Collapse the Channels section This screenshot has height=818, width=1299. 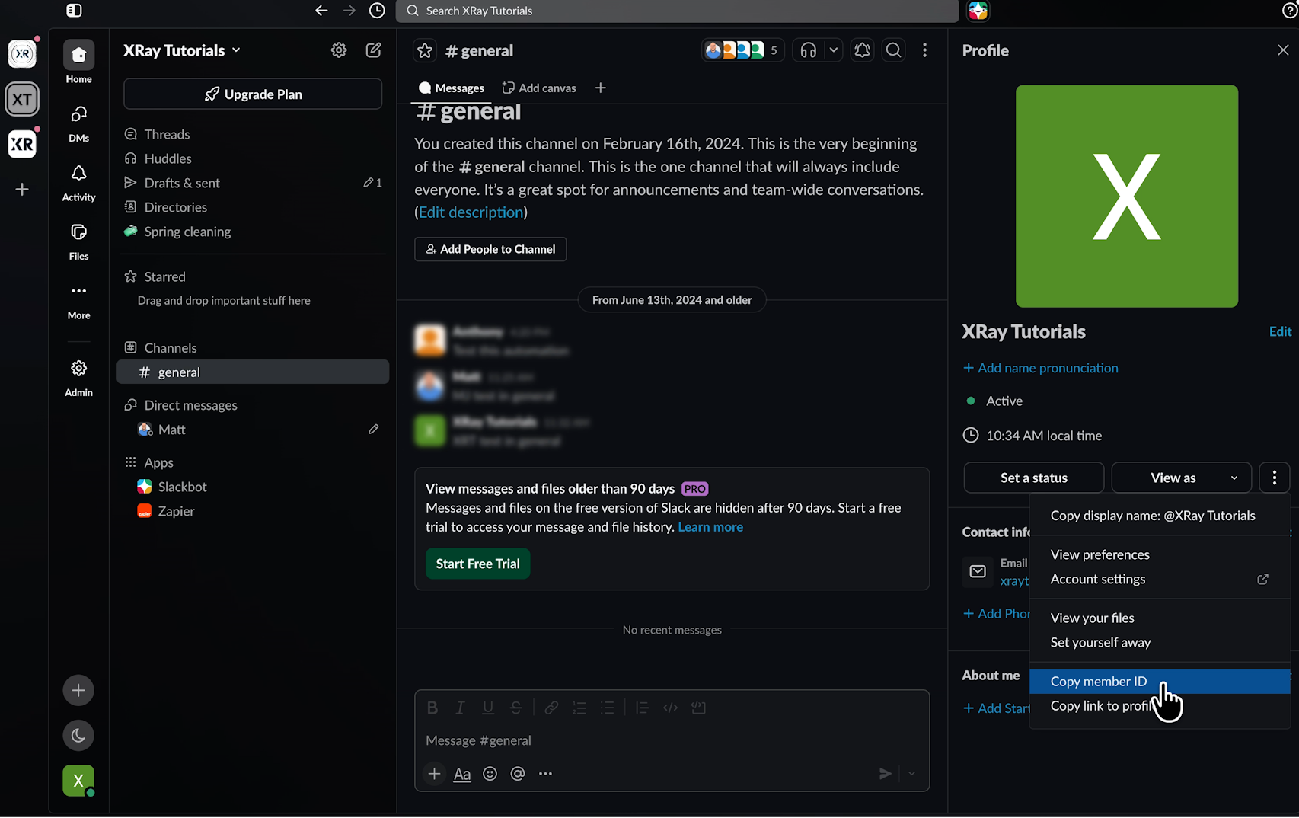170,348
